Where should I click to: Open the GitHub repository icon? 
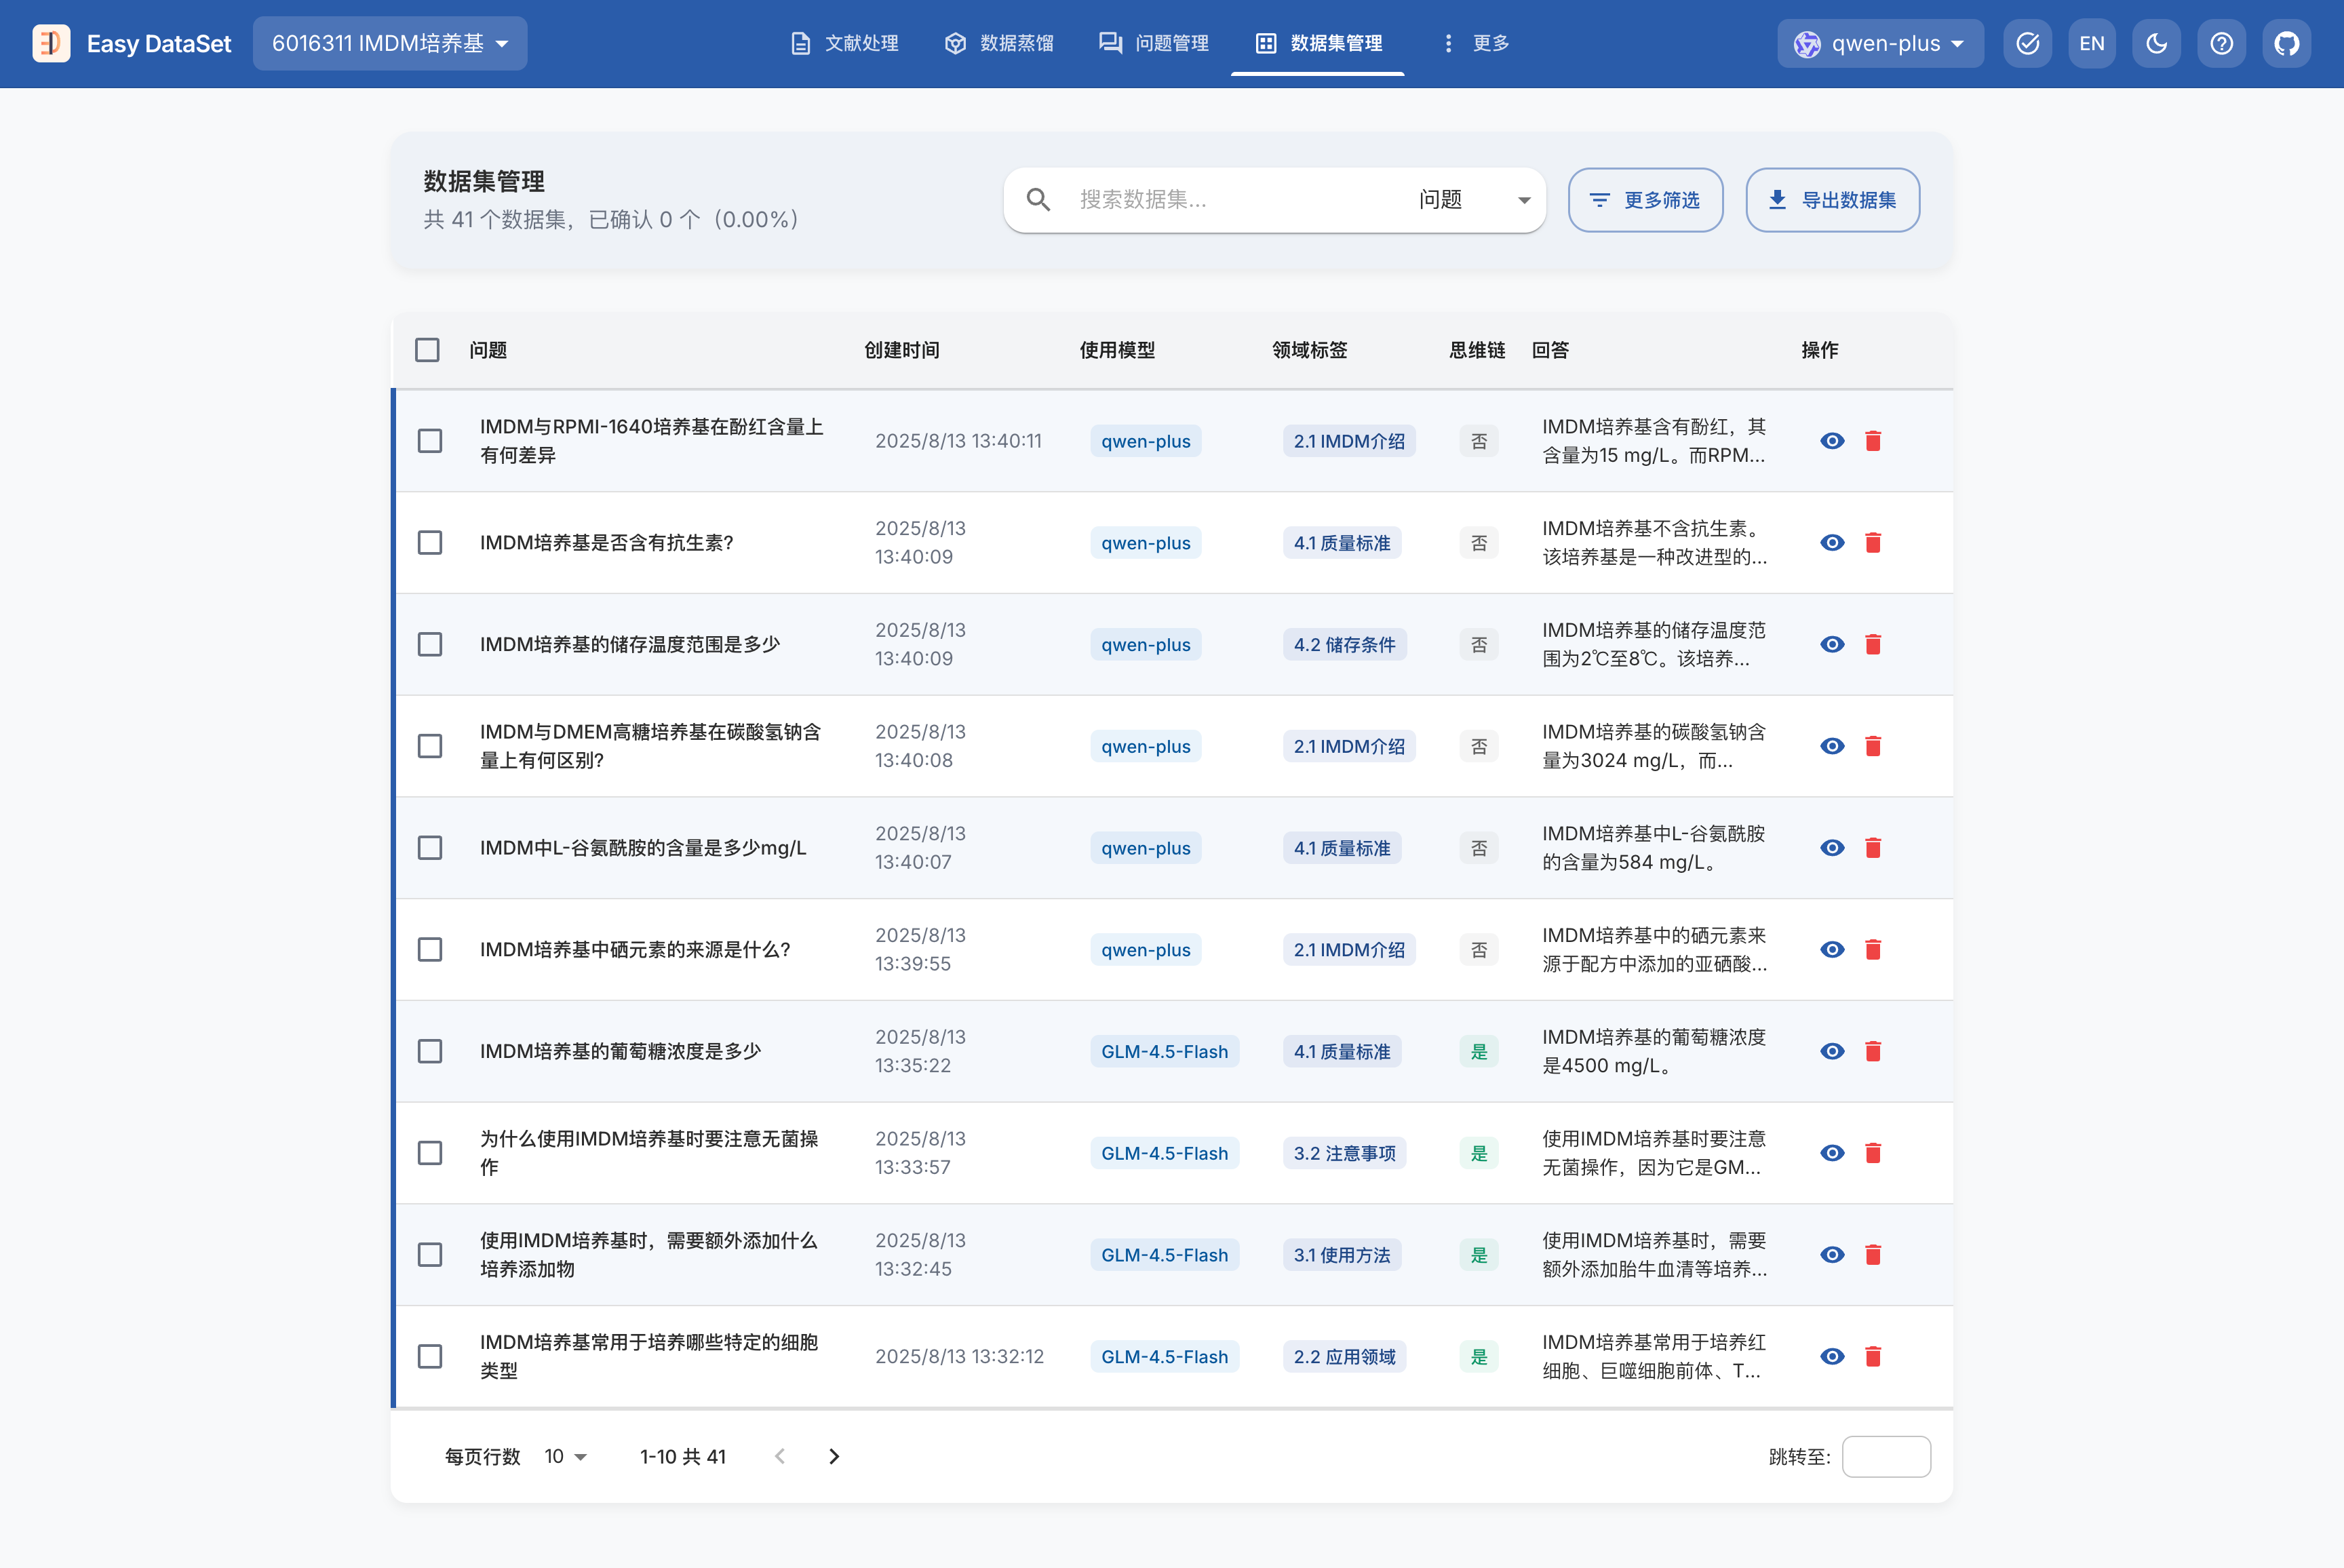(2286, 43)
